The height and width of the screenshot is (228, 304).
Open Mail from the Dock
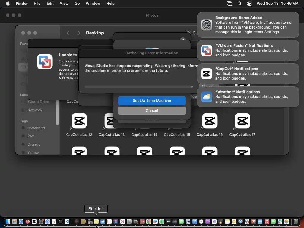pyautogui.click(x=260, y=221)
